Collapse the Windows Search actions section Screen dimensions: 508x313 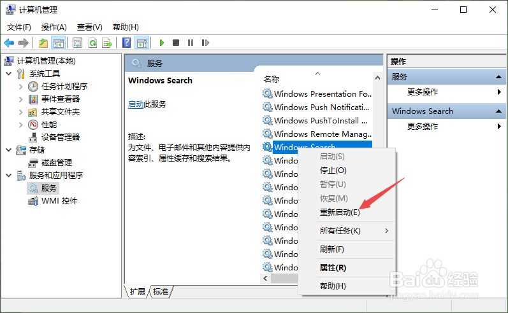(498, 111)
